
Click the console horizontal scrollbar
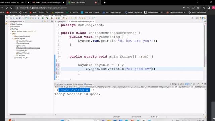[129, 114]
